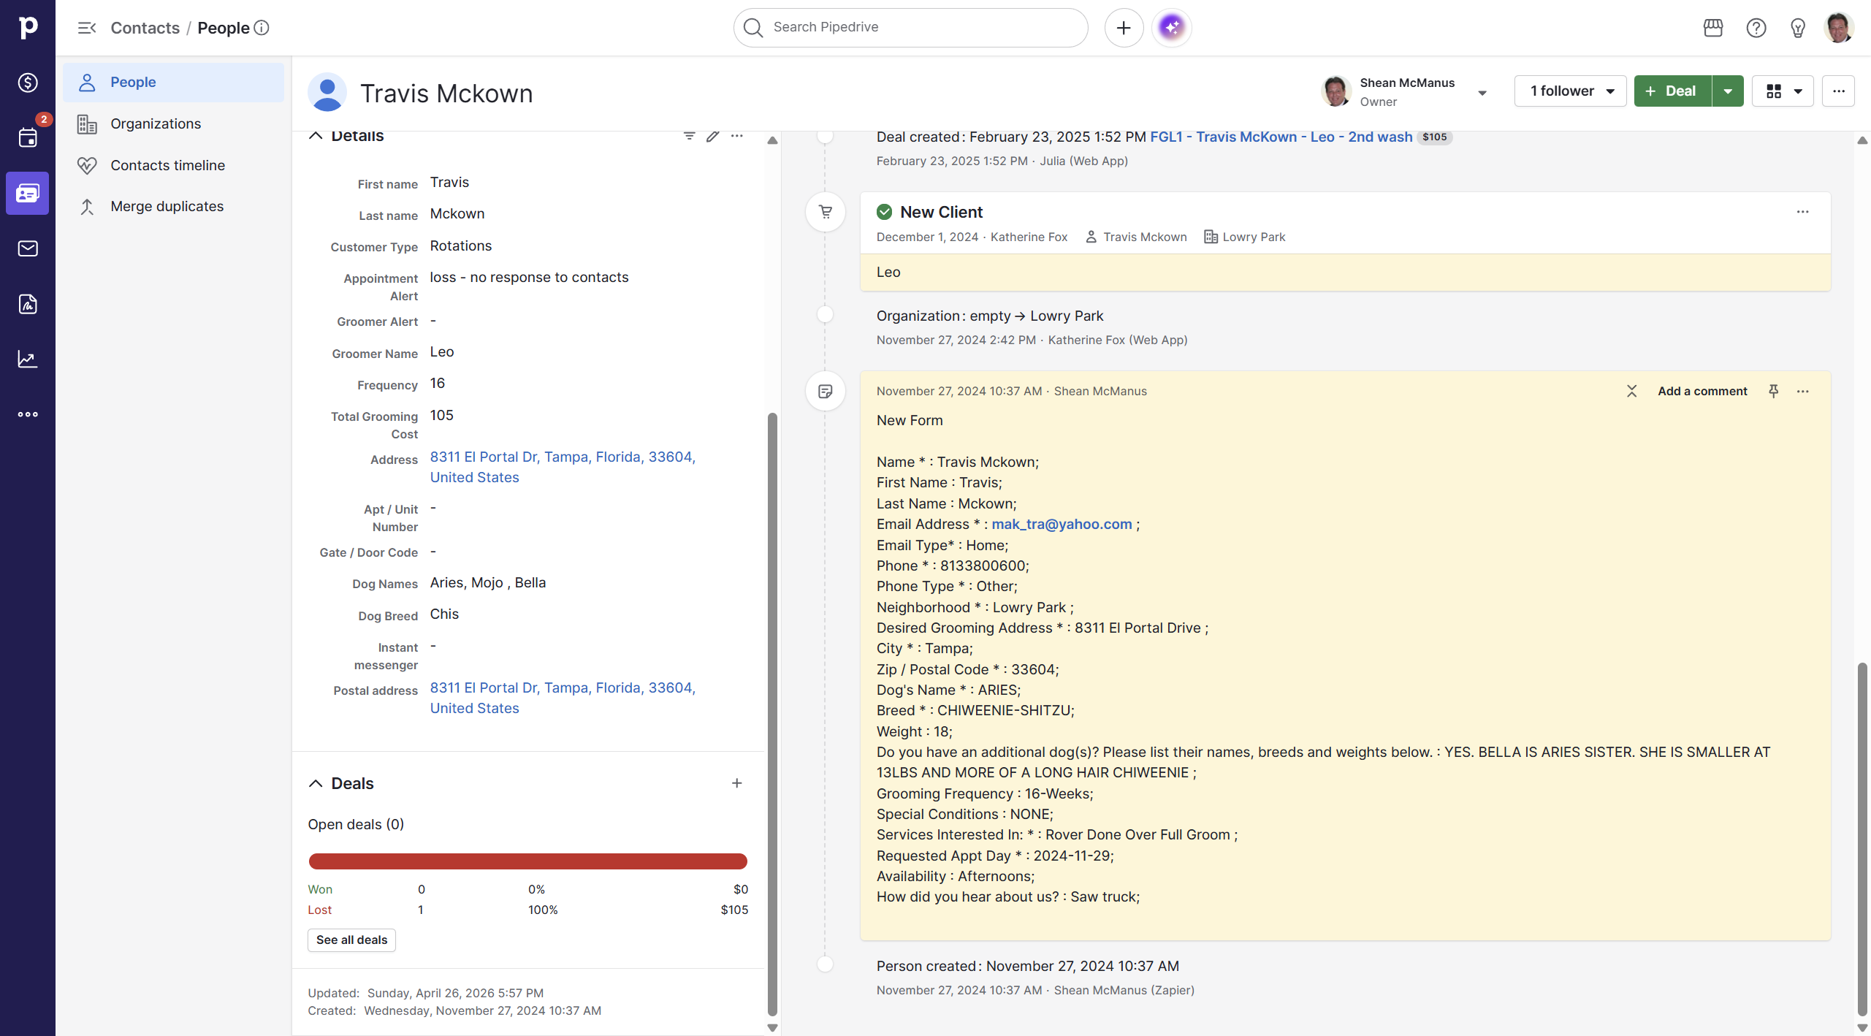
Task: Open the Mail inbox icon
Action: (x=28, y=248)
